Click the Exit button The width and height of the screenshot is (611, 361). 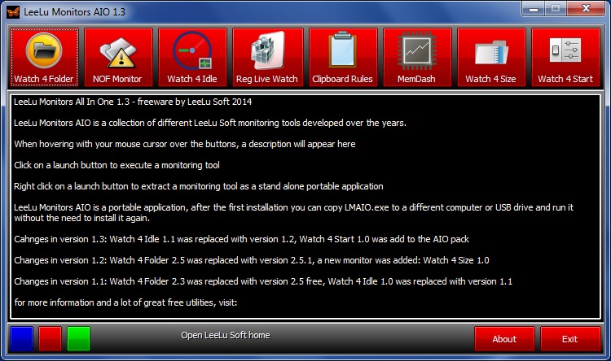pyautogui.click(x=570, y=339)
